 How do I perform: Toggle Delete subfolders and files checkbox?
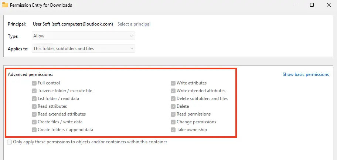[173, 99]
